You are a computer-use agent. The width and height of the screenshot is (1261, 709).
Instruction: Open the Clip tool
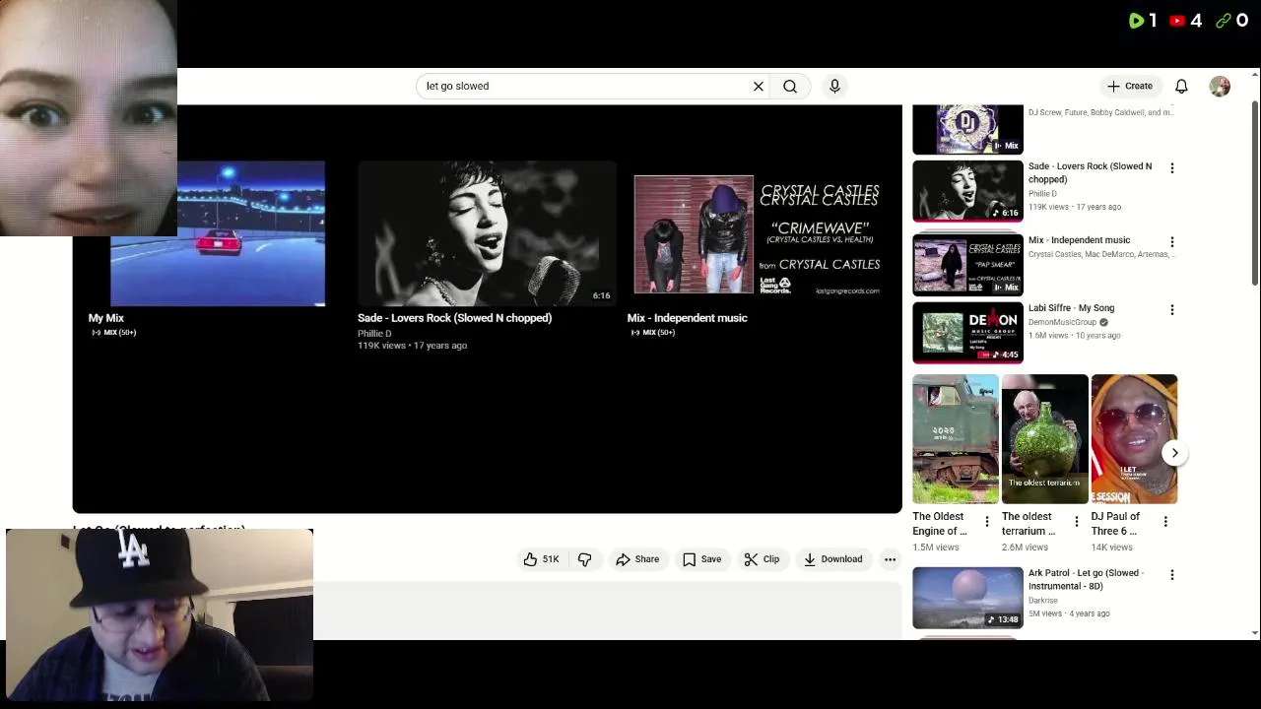click(762, 559)
